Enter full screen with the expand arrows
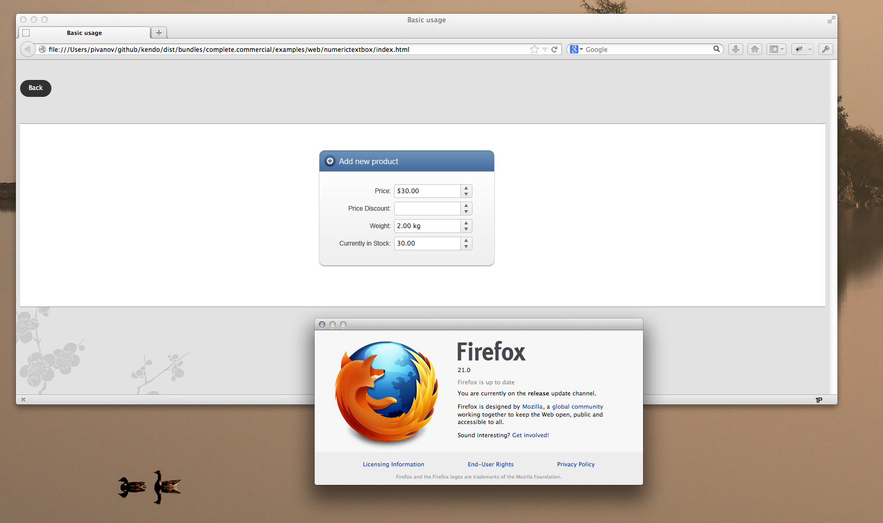This screenshot has height=523, width=883. [831, 20]
